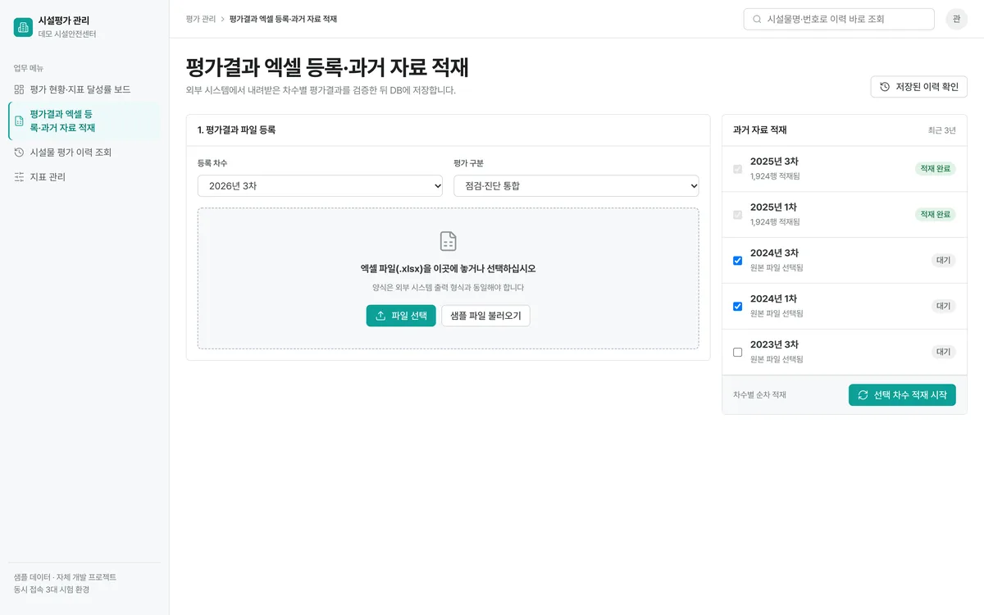Toggle the 2025년 3차 checkbox
The image size is (984, 615).
[x=737, y=169]
